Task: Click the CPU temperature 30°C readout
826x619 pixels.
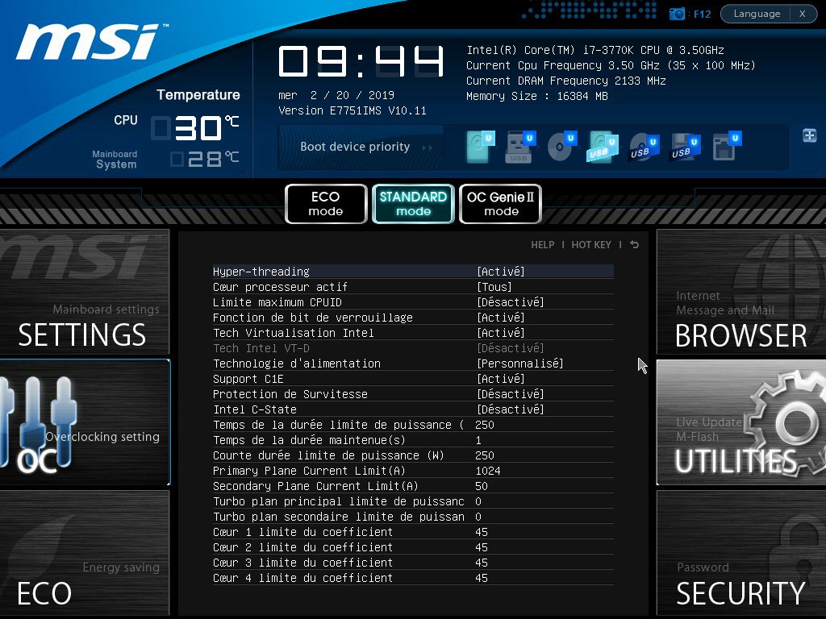Action: coord(195,128)
